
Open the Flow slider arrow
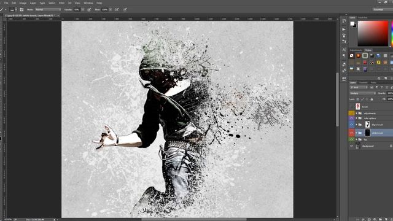pyautogui.click(x=111, y=10)
